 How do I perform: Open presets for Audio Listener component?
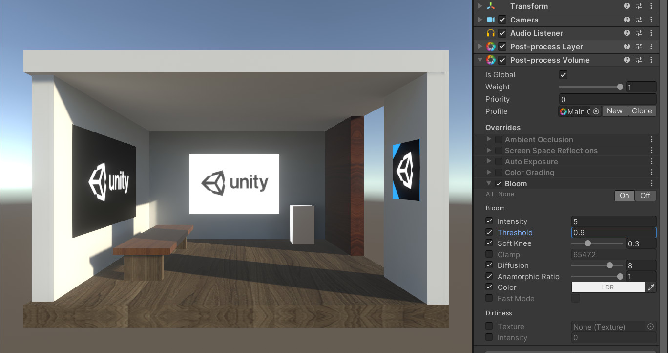640,33
